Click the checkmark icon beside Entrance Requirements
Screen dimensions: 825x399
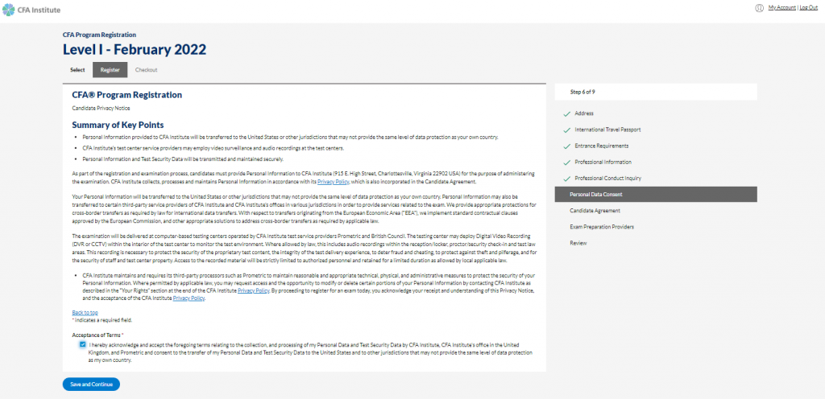[566, 146]
